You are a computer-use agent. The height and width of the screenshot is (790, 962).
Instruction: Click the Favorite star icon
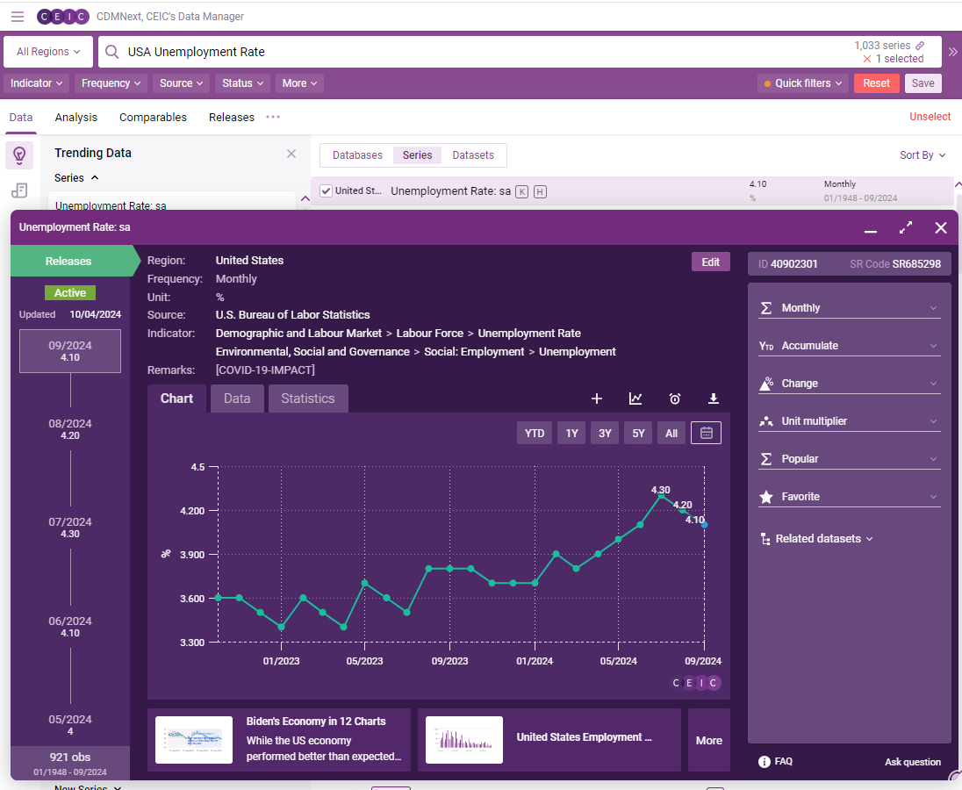pyautogui.click(x=766, y=497)
